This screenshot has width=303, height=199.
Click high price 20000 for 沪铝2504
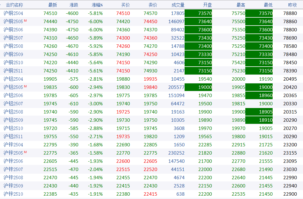point(238,79)
